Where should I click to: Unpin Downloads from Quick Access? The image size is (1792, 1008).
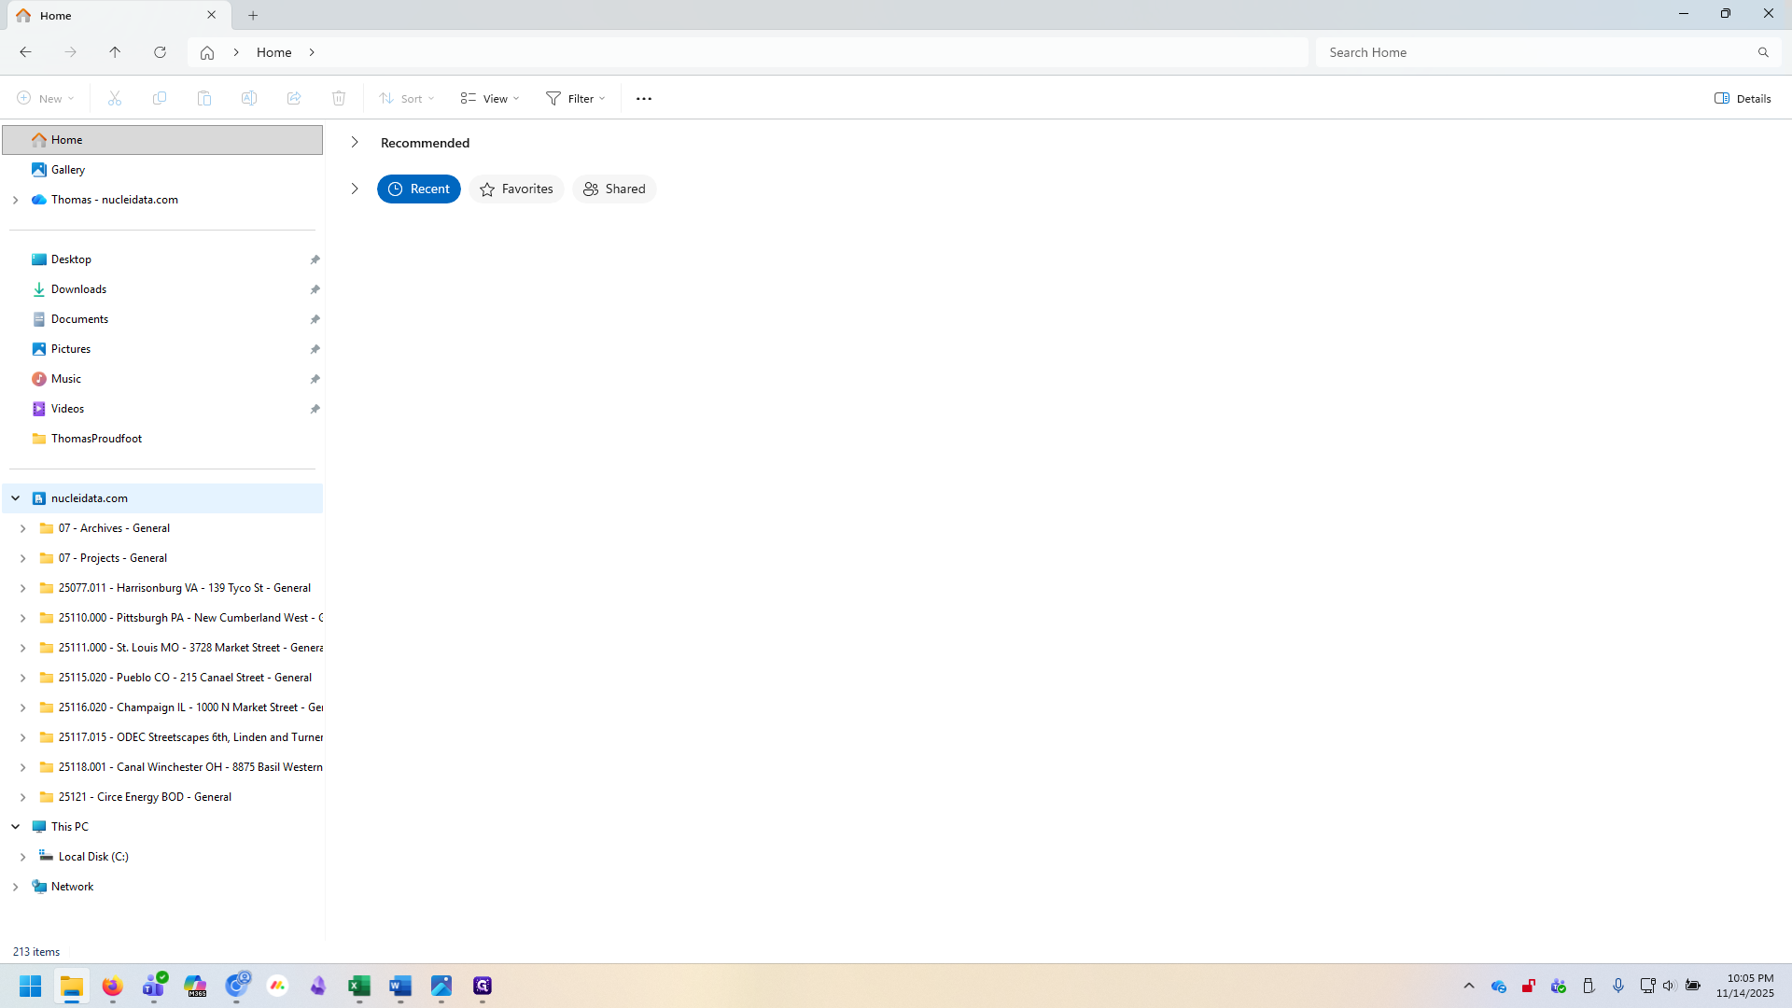(315, 289)
